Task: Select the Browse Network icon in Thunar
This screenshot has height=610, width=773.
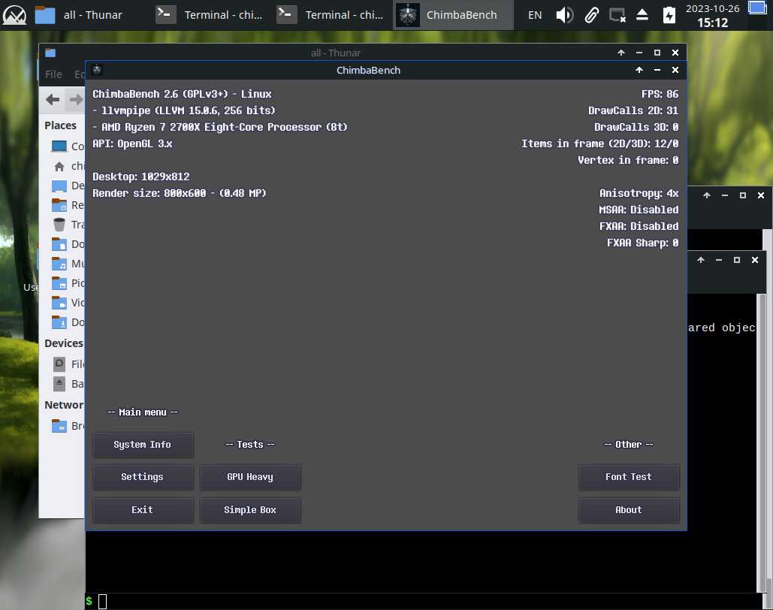Action: (59, 425)
